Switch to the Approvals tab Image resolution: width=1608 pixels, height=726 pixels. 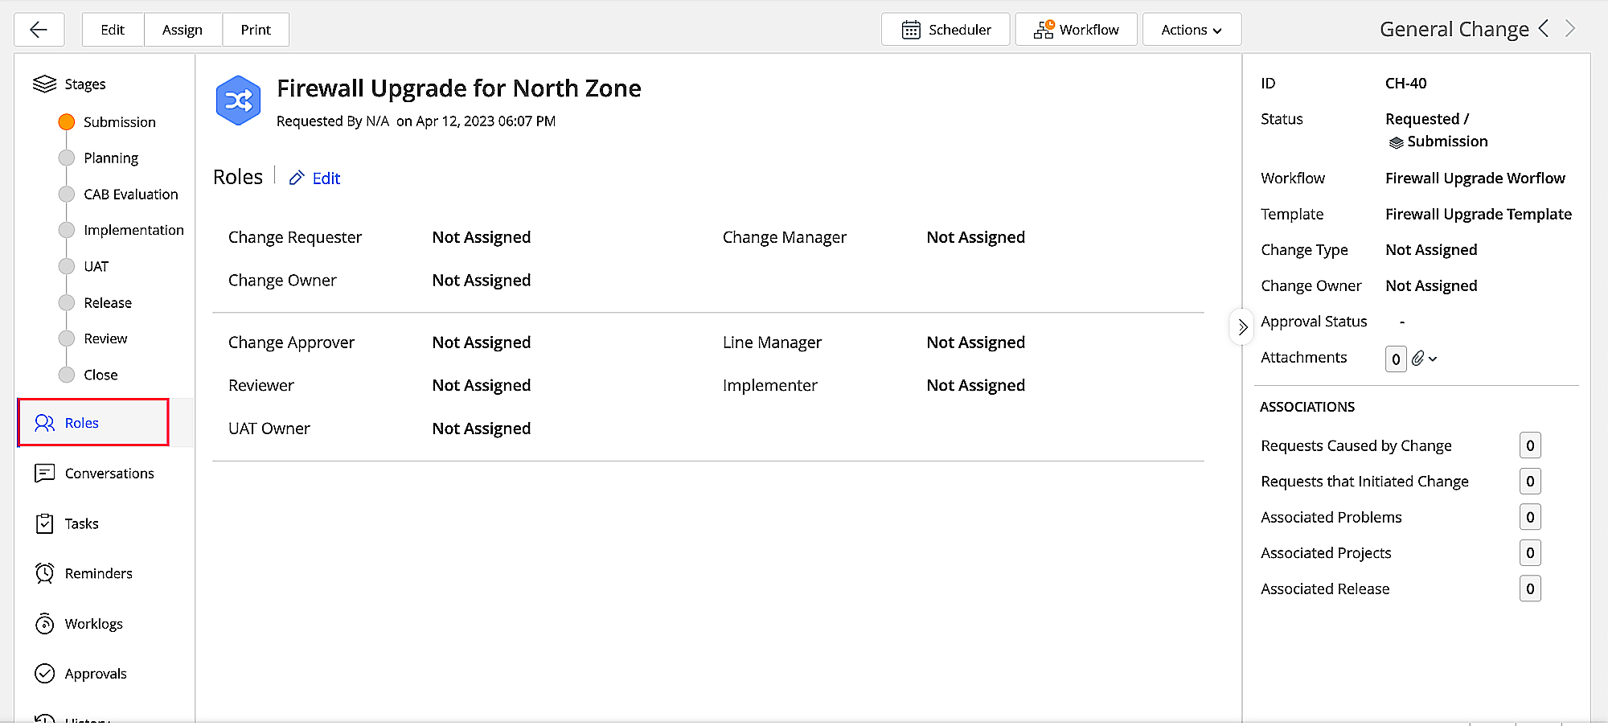coord(95,674)
